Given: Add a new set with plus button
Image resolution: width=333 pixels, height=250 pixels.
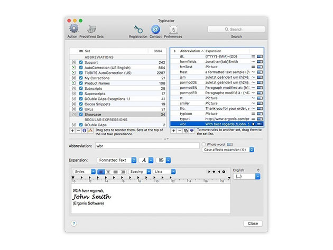Looking at the screenshot, I should coord(72,131).
